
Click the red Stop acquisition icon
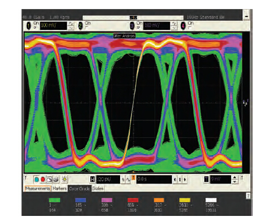43,180
